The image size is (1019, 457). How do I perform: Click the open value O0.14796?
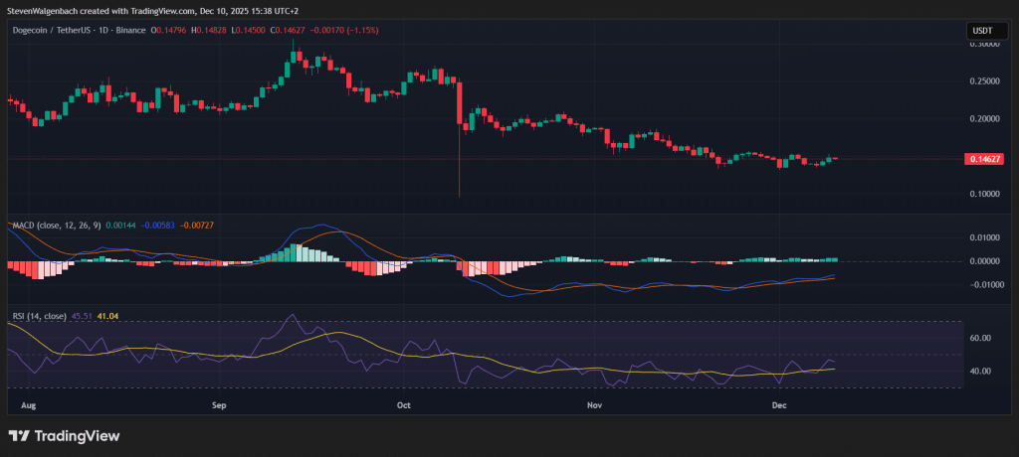click(169, 31)
